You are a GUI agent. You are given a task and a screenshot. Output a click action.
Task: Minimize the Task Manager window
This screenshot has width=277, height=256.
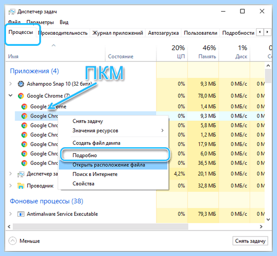click(223, 11)
